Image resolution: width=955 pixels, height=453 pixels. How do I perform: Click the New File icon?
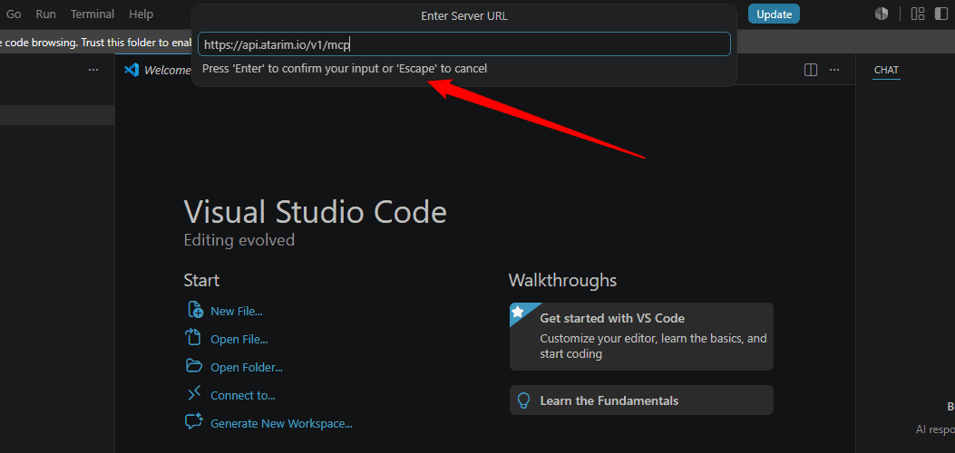(194, 310)
